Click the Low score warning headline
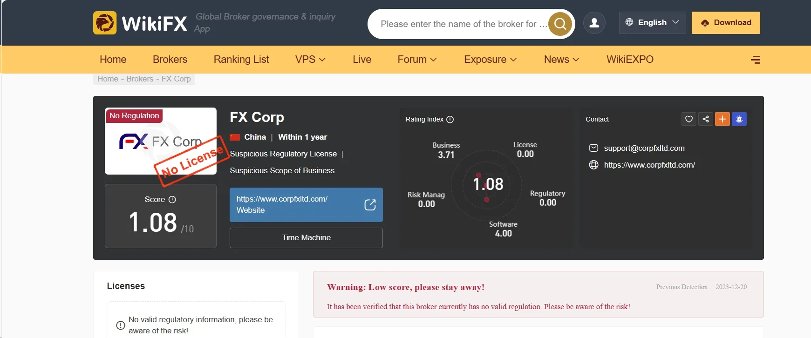Viewport: 811px width, 338px height. coord(406,287)
